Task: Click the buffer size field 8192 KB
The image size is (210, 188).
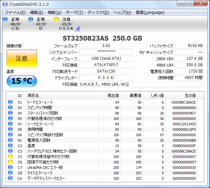Action: [x=189, y=46]
